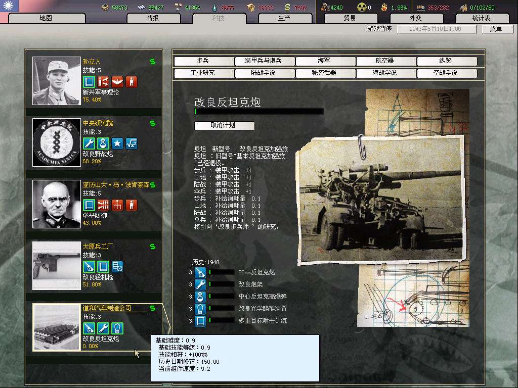
Task: Click 中央研究院's square-root math icon
Action: coord(132,143)
